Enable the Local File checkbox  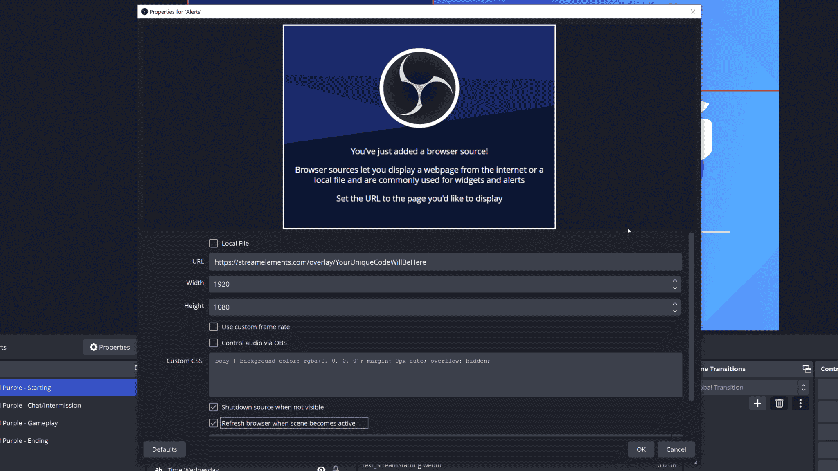(214, 243)
